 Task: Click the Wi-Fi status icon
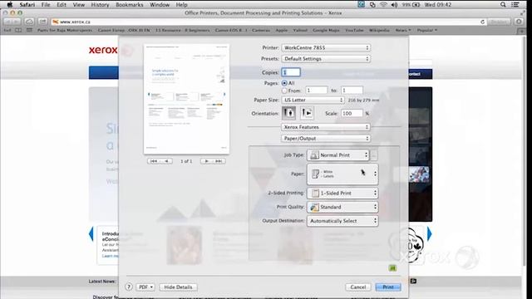tap(383, 4)
